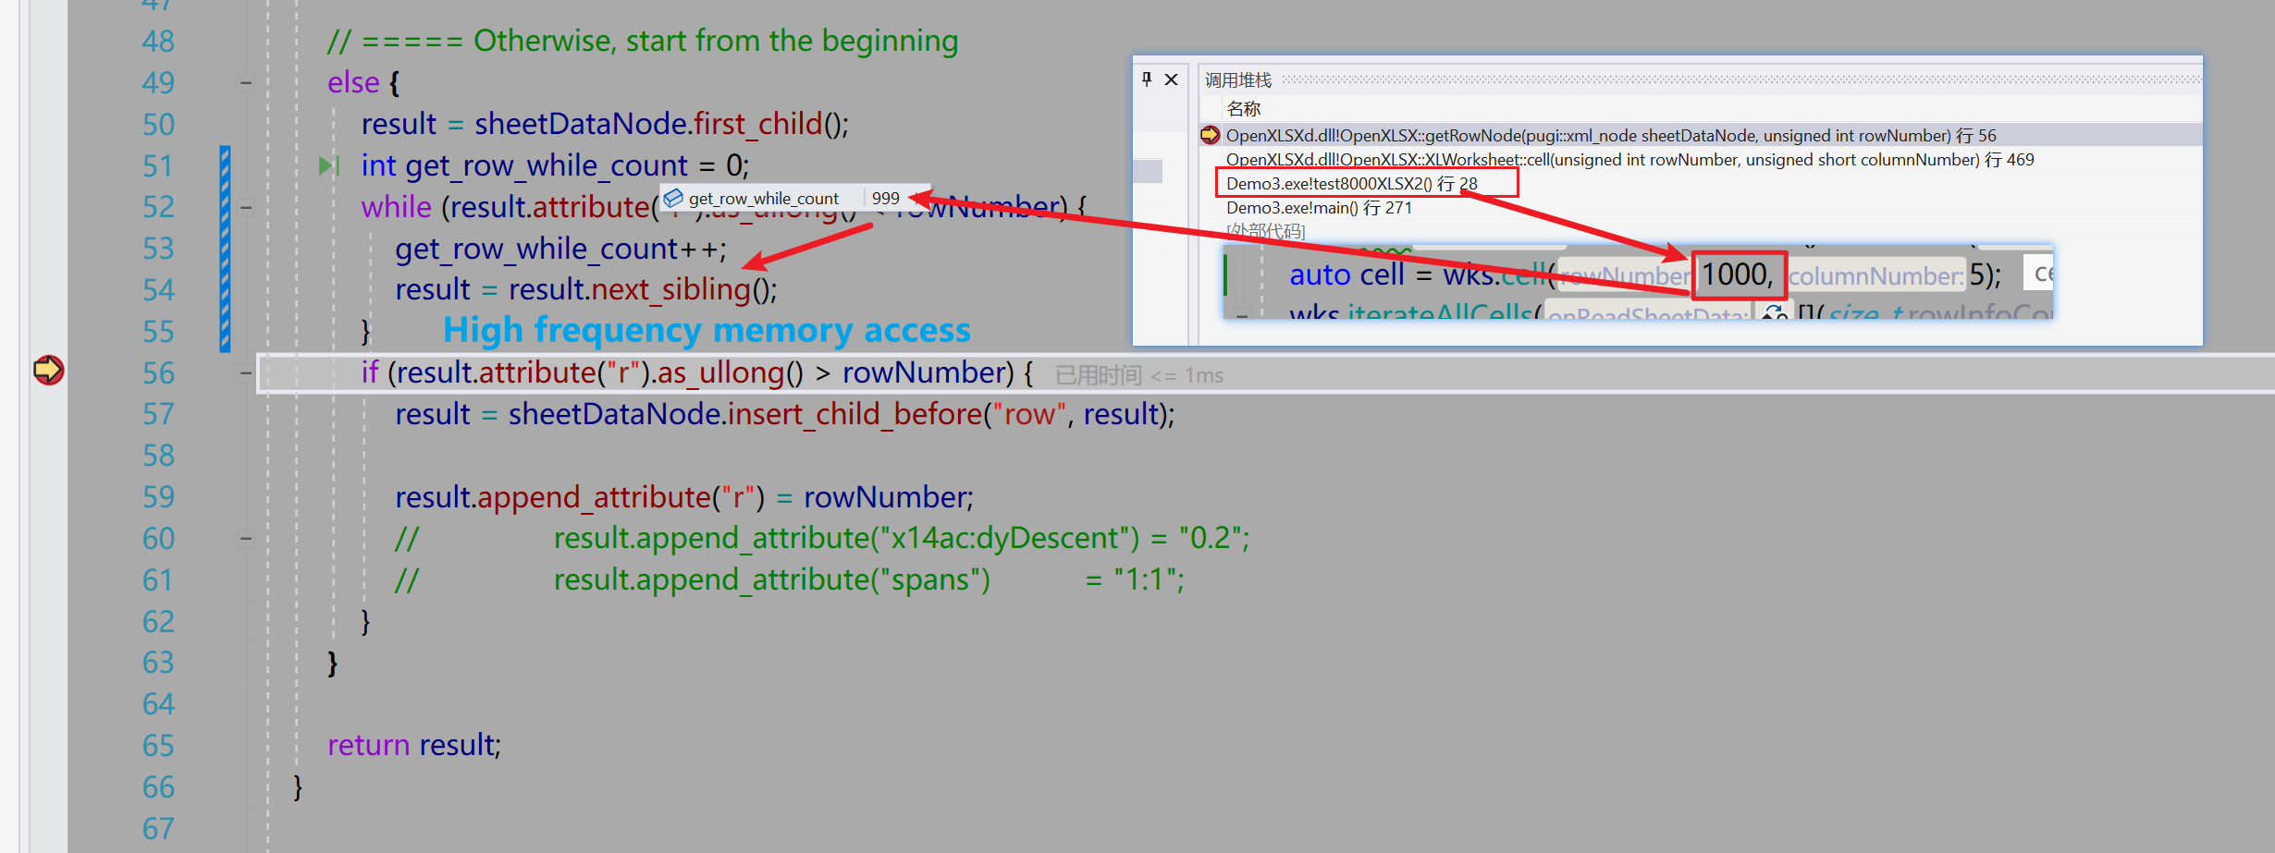Click the else keyword on line 49
Image resolution: width=2275 pixels, height=853 pixels.
click(353, 83)
